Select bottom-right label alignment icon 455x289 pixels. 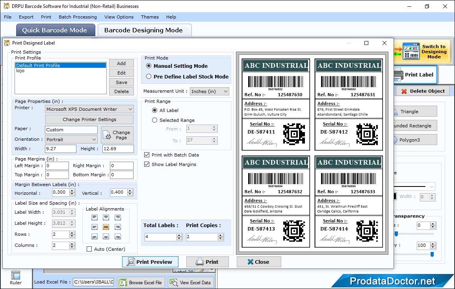tap(117, 237)
